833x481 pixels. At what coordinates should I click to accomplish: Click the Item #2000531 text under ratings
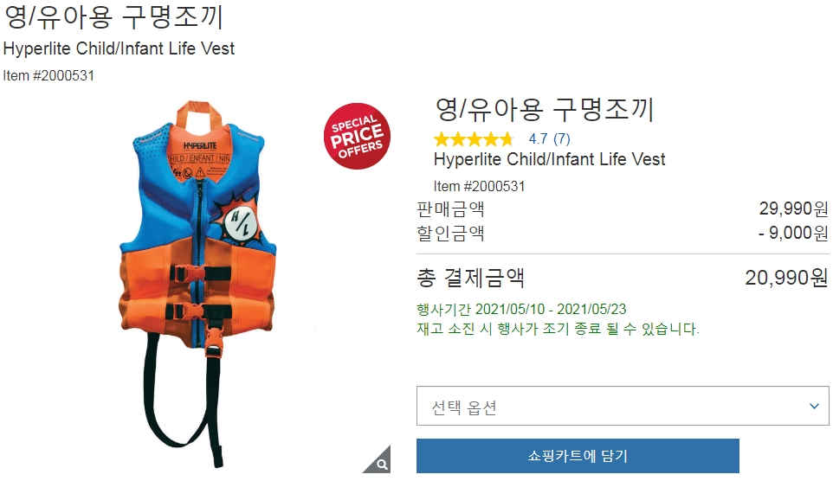click(x=479, y=186)
